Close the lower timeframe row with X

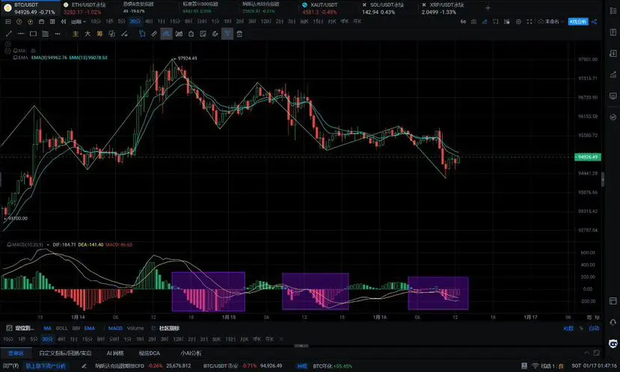[281, 339]
